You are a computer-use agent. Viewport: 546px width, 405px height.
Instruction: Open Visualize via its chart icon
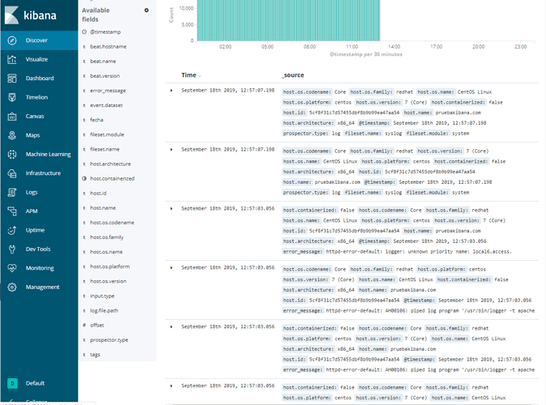click(12, 59)
